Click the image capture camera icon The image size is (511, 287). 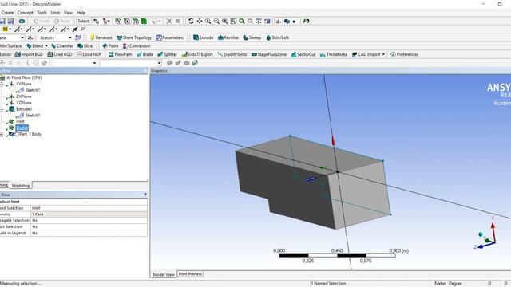pos(22,22)
